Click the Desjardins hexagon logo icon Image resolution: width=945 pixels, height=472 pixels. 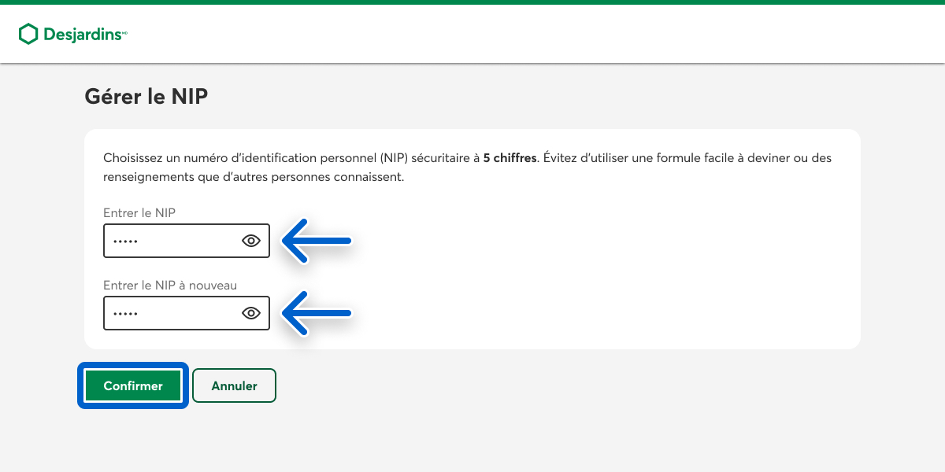click(x=28, y=34)
